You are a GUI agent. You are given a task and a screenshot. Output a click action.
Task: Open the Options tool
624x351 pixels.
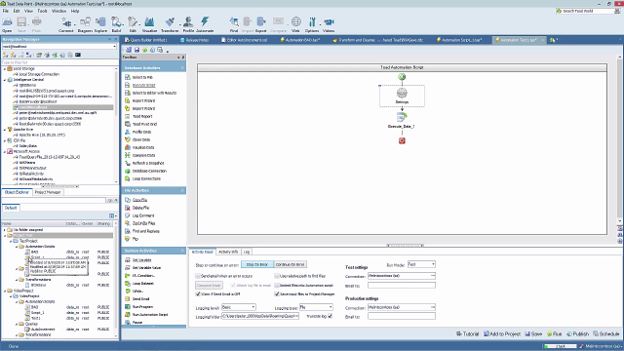point(312,24)
